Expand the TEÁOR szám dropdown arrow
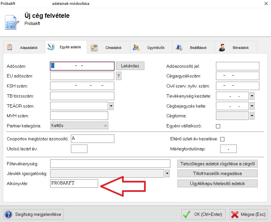This screenshot has height=222, width=271. click(111, 106)
